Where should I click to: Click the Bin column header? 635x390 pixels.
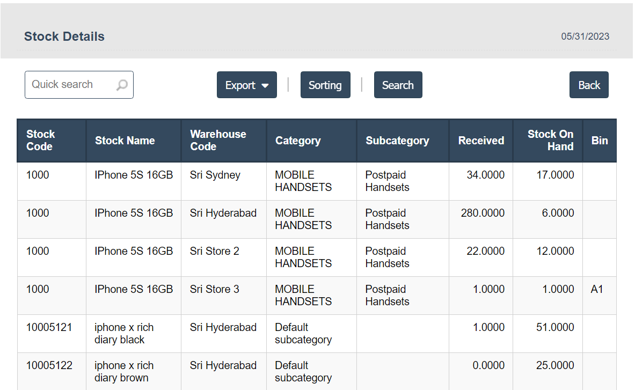click(600, 141)
